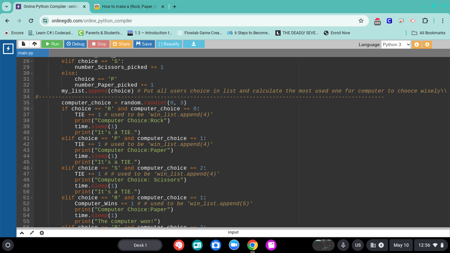This screenshot has width=450, height=253.
Task: Open the 1.3 Introduction bookmark
Action: coord(150,33)
